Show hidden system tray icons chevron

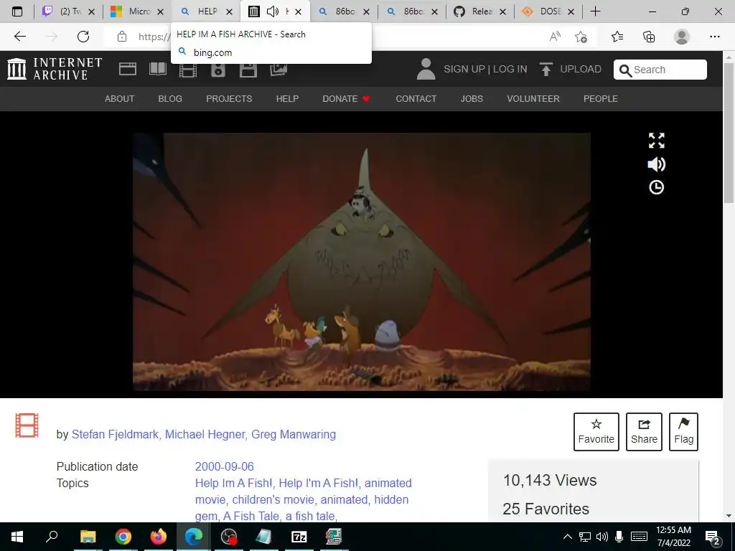(567, 537)
